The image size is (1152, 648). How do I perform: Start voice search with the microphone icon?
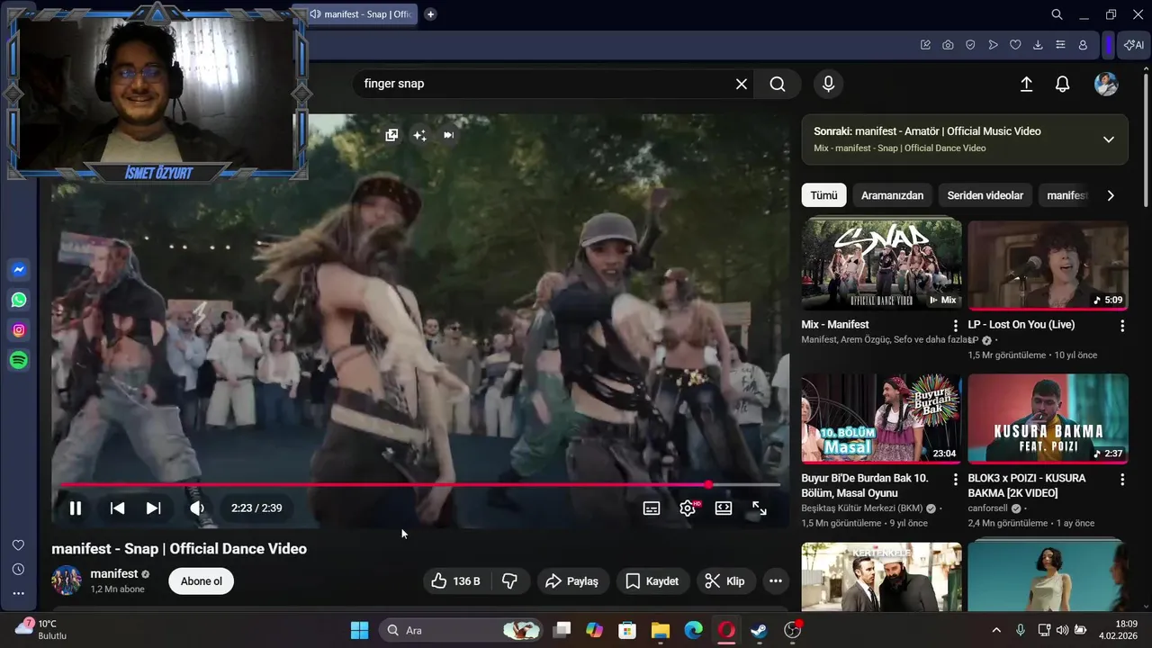(x=829, y=84)
